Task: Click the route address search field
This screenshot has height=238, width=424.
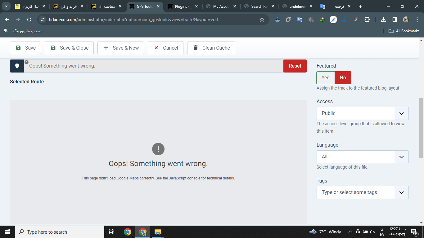Action: pos(153,66)
